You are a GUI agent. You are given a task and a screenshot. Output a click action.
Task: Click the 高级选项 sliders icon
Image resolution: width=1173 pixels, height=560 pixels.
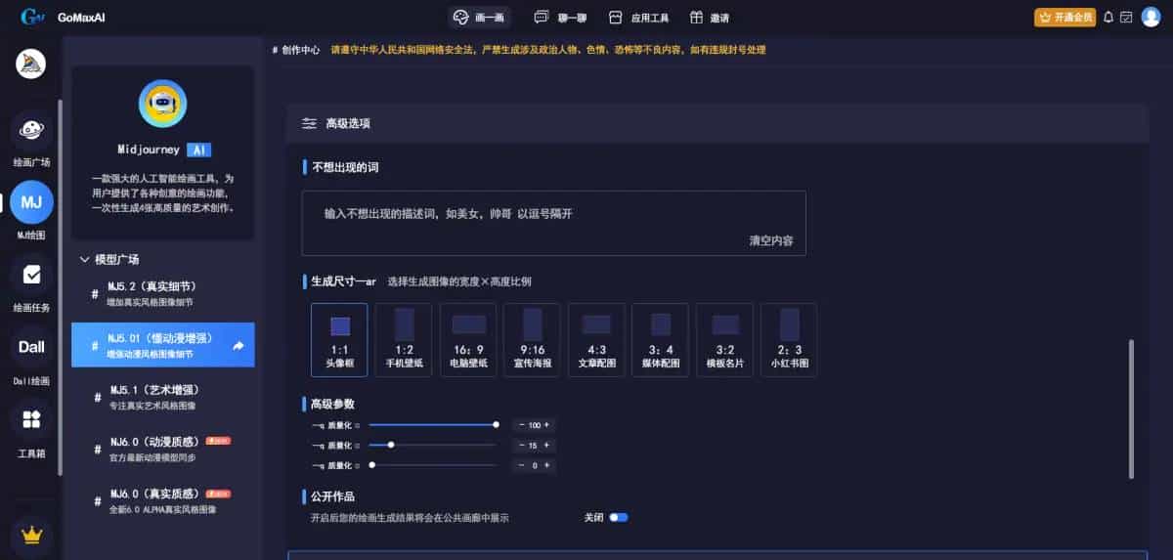click(309, 123)
